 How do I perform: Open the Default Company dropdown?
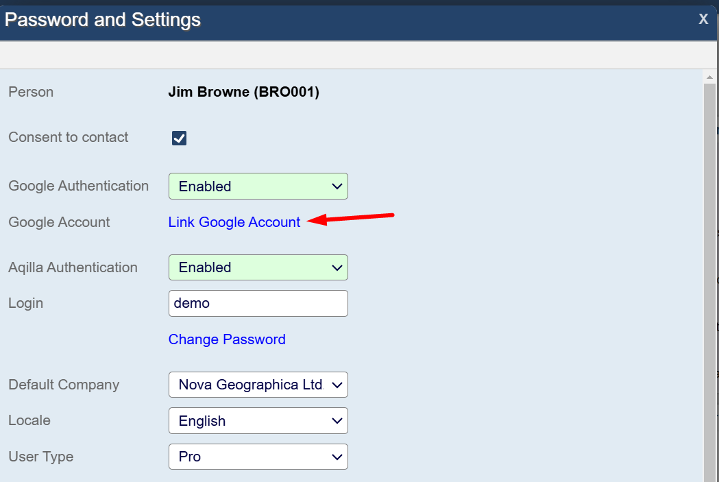[x=258, y=385]
